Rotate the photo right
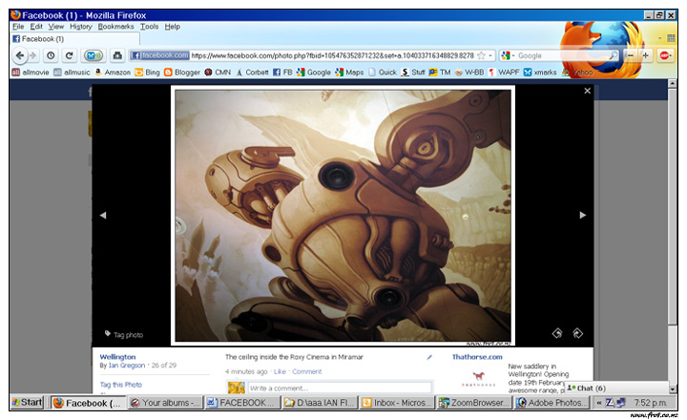The width and height of the screenshot is (687, 420). point(578,333)
